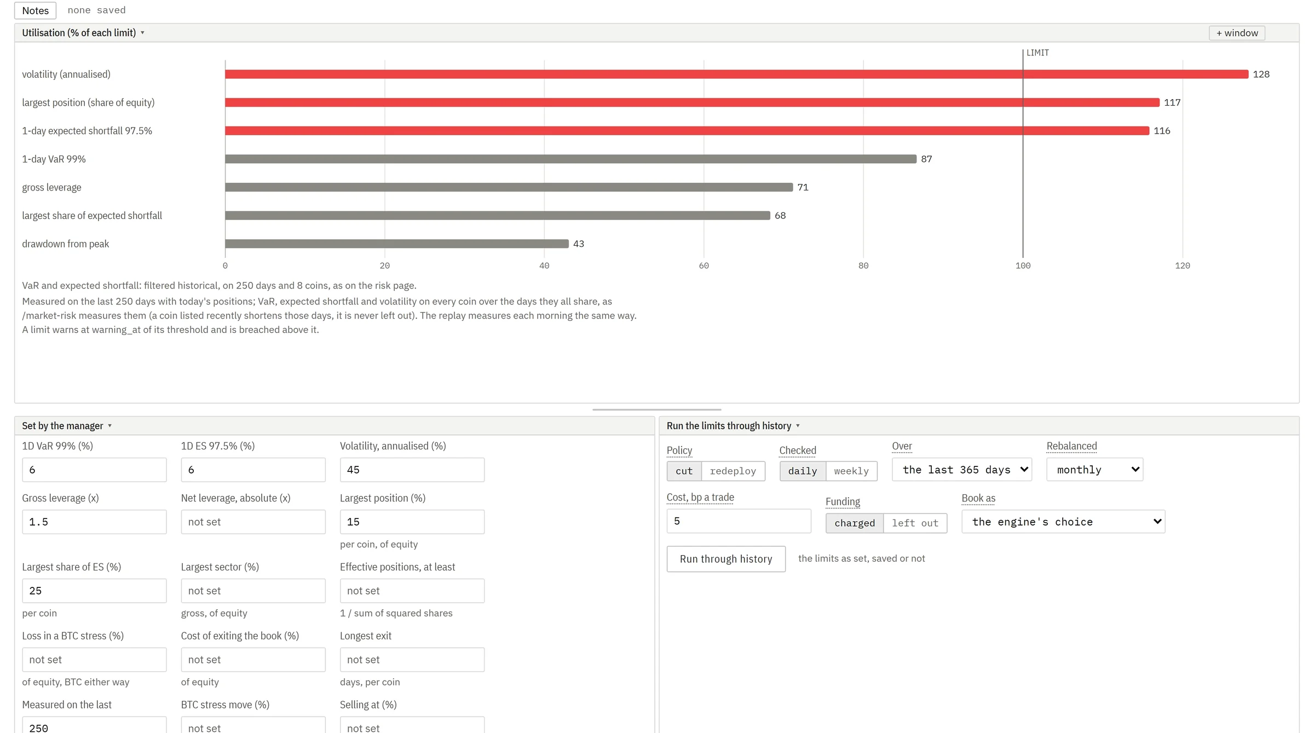This screenshot has width=1314, height=733.
Task: Click the panel divider handle
Action: (x=656, y=409)
